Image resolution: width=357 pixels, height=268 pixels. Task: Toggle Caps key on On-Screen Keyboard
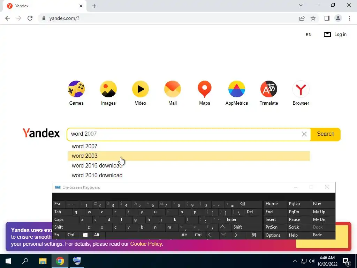pos(66,220)
